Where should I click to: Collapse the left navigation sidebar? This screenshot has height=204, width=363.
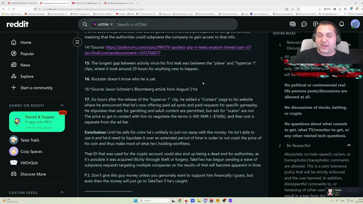point(77,42)
